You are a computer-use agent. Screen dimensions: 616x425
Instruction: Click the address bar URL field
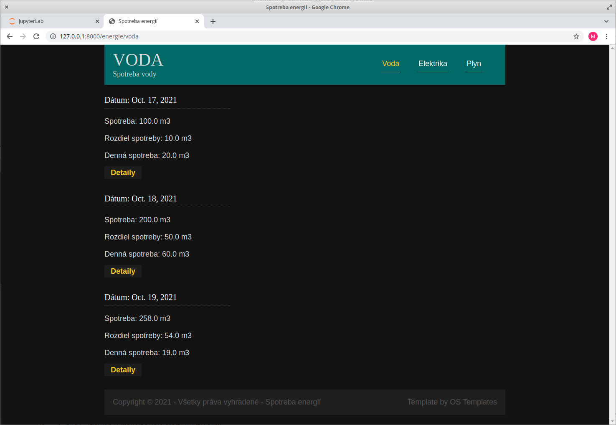tap(292, 36)
